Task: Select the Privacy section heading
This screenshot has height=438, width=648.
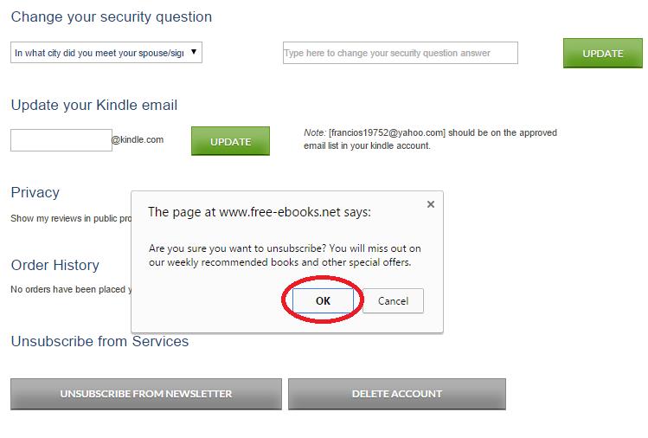Action: click(35, 192)
